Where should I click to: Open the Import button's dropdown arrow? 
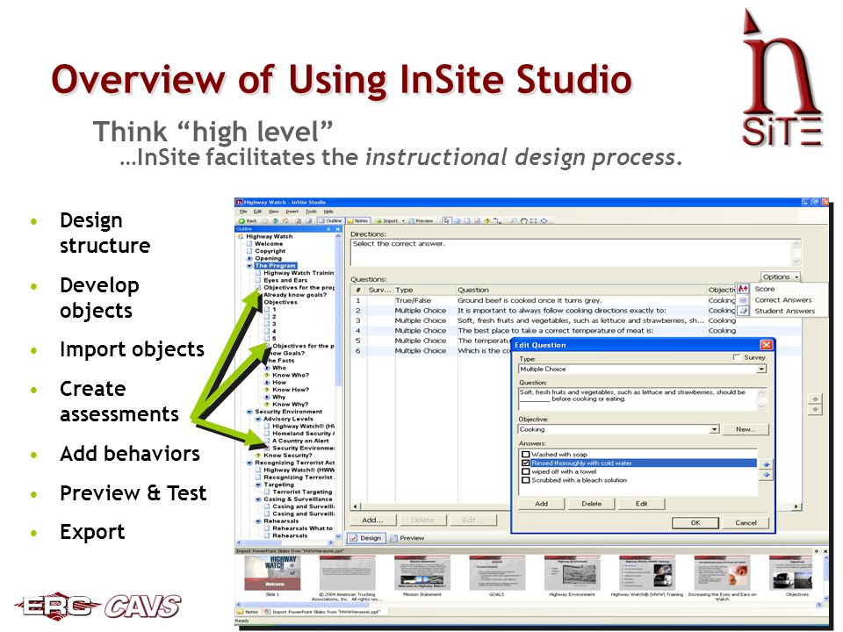(x=404, y=221)
